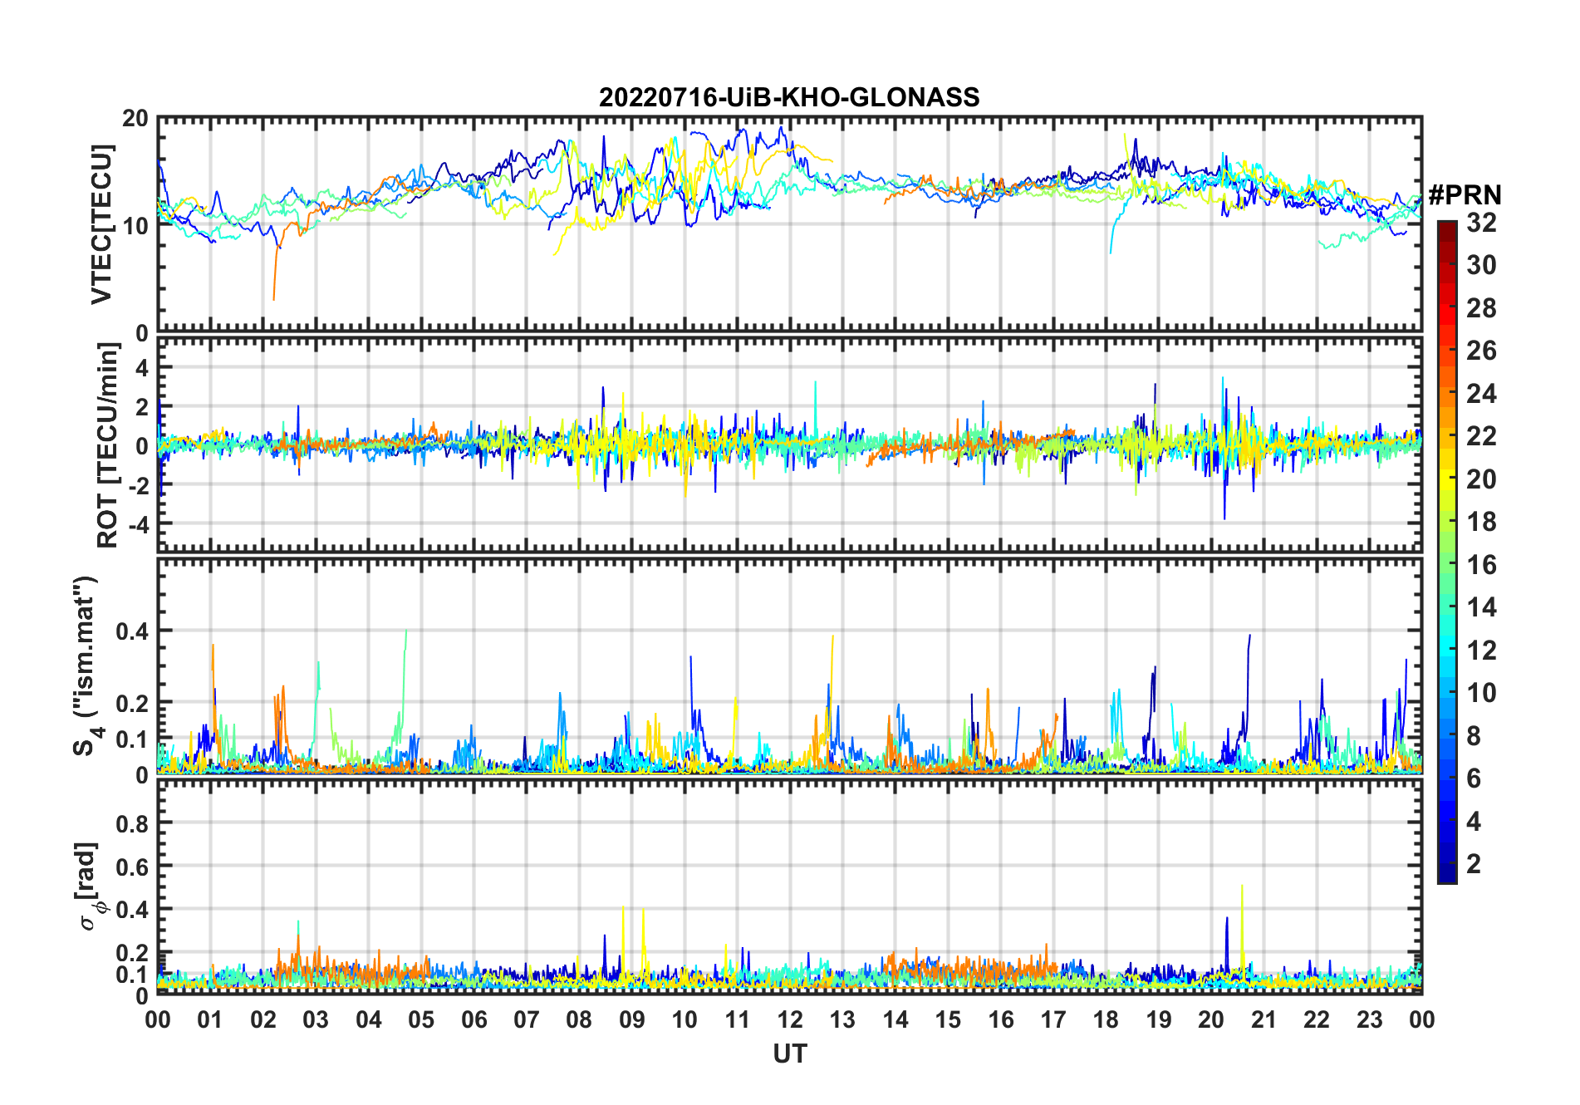Select the "23" UT hour tick label

tap(1370, 1019)
